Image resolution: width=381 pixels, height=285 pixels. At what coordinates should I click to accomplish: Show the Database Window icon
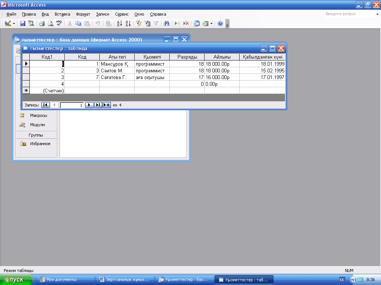[x=197, y=23]
